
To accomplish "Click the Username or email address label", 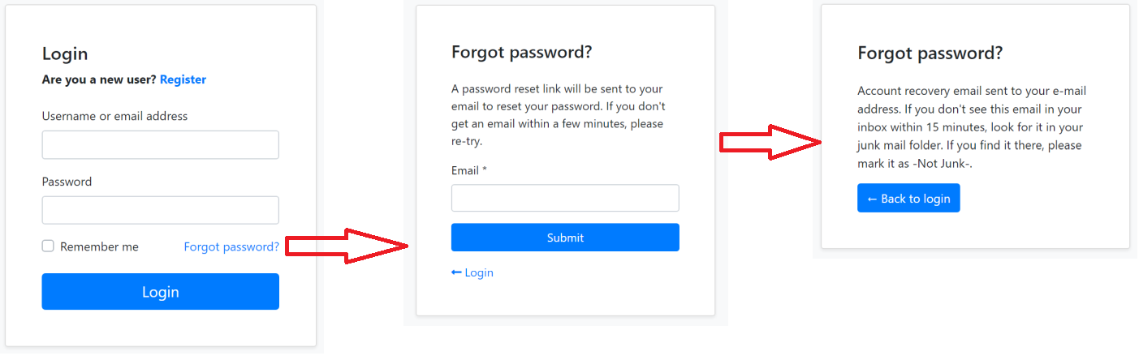I will 114,116.
